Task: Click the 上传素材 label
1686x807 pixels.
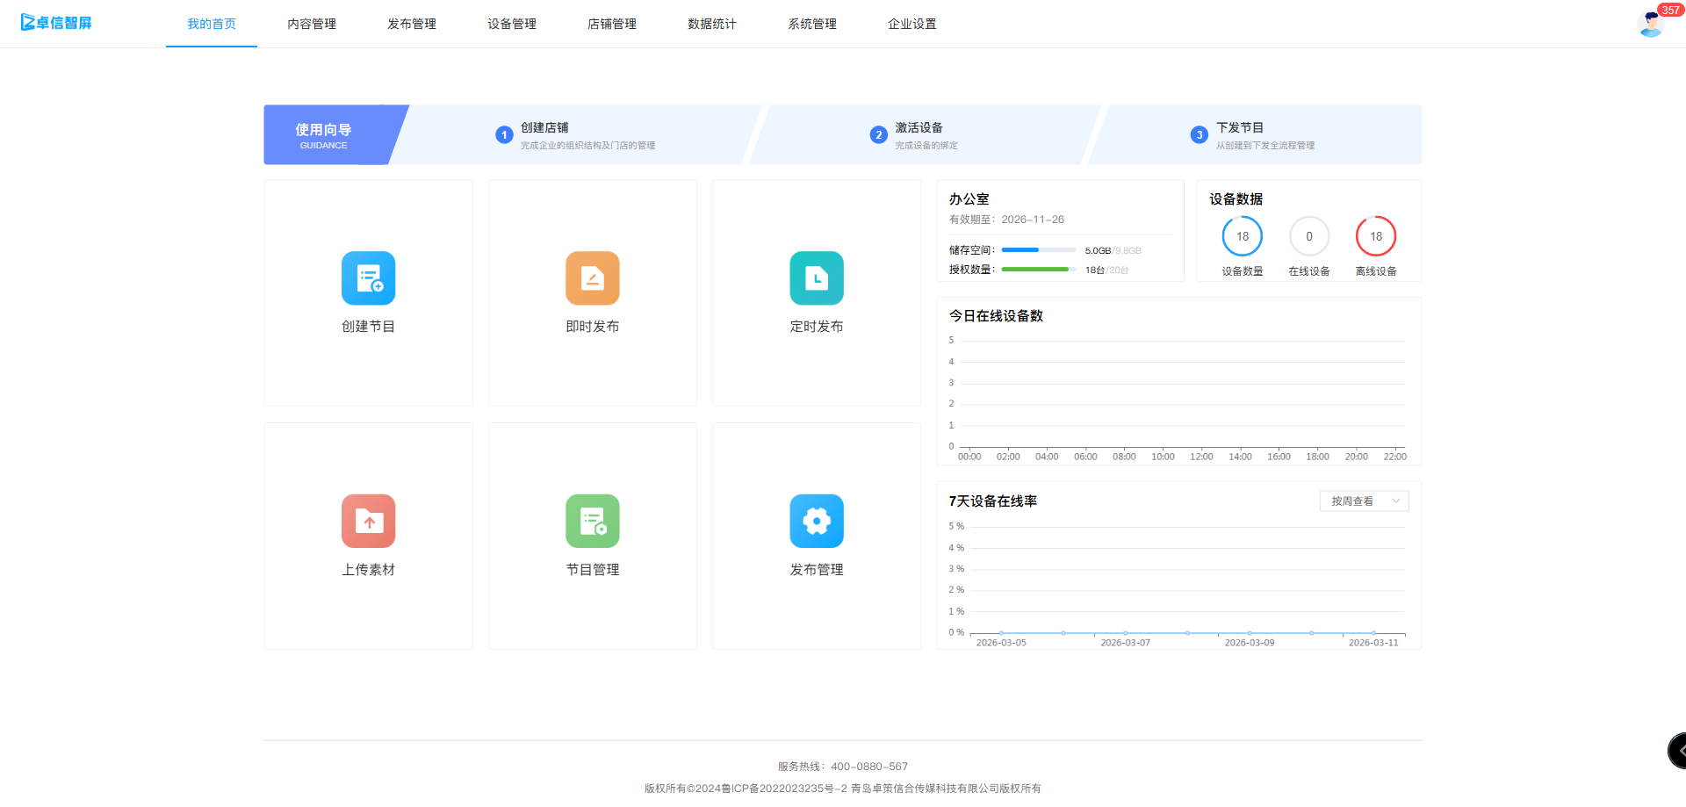Action: pyautogui.click(x=368, y=569)
